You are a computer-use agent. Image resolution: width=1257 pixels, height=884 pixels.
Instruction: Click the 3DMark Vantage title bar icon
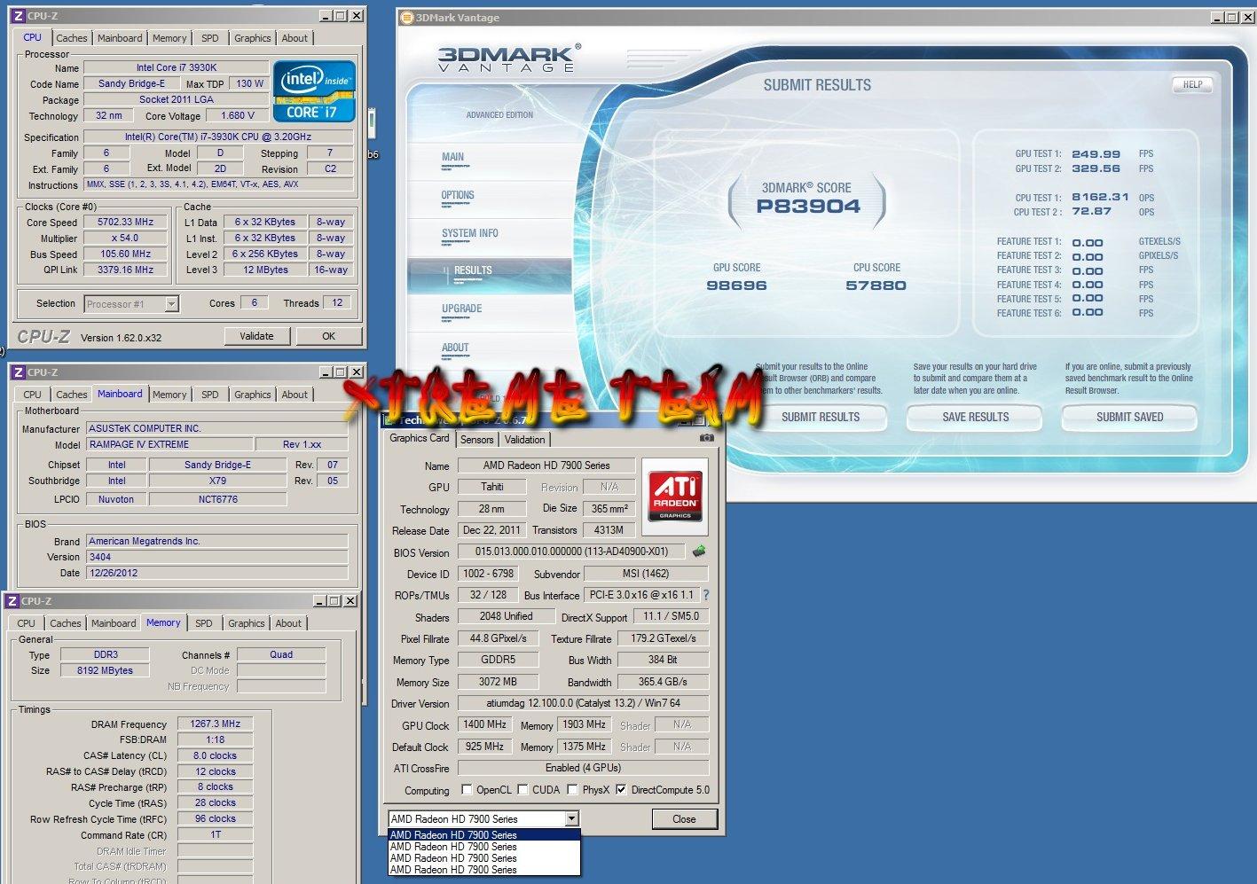[407, 17]
